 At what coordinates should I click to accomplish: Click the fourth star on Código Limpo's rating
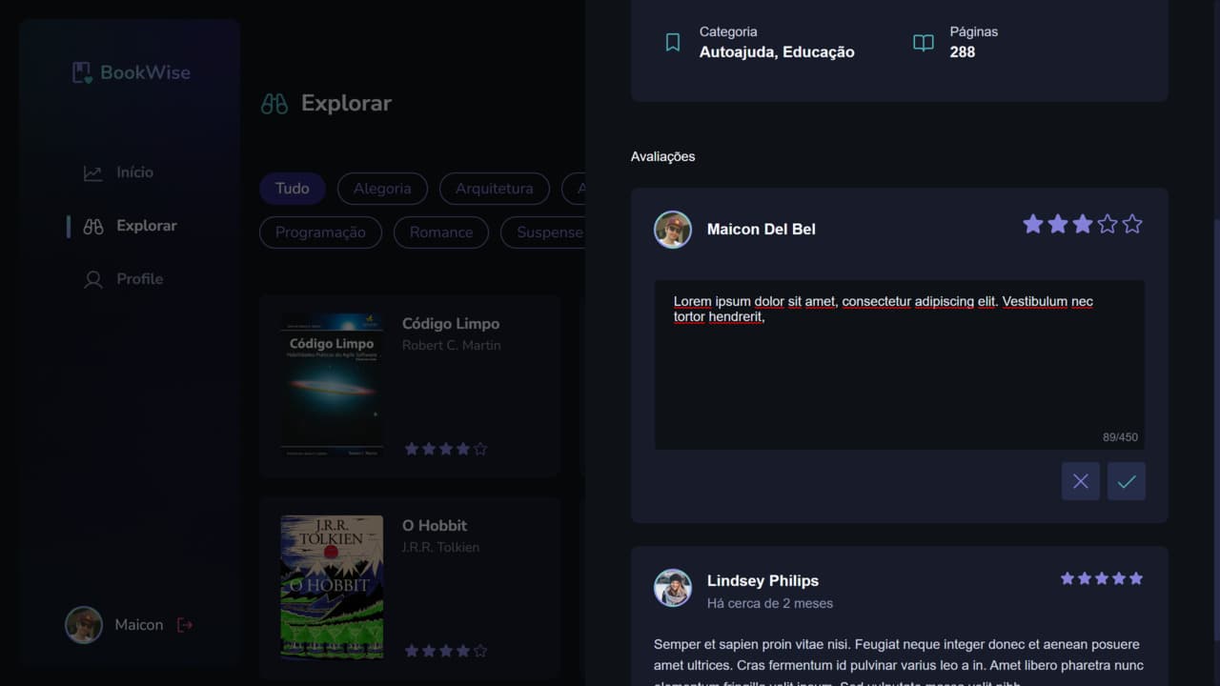pos(463,448)
